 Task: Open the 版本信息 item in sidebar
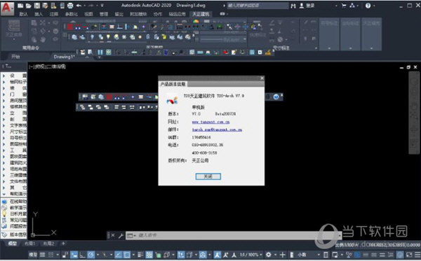pos(14,235)
